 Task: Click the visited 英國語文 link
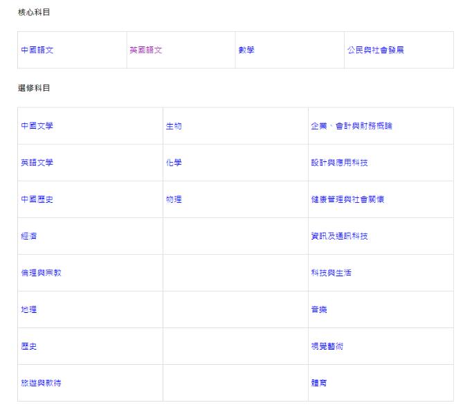click(145, 50)
